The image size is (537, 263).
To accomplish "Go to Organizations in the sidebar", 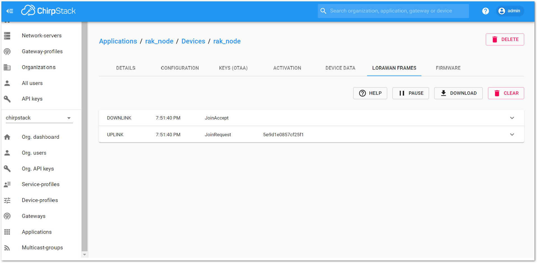I will pos(39,67).
